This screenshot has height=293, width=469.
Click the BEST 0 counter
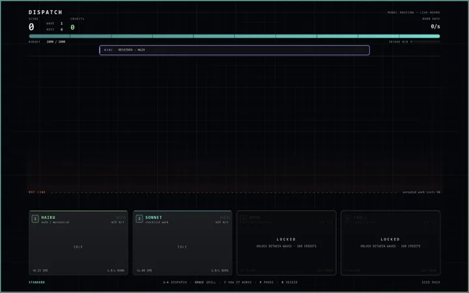(x=55, y=29)
